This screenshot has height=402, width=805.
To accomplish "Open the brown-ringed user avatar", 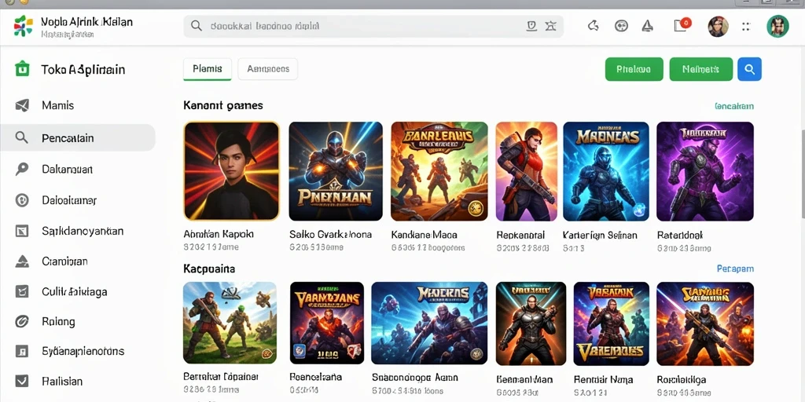I will click(x=718, y=26).
